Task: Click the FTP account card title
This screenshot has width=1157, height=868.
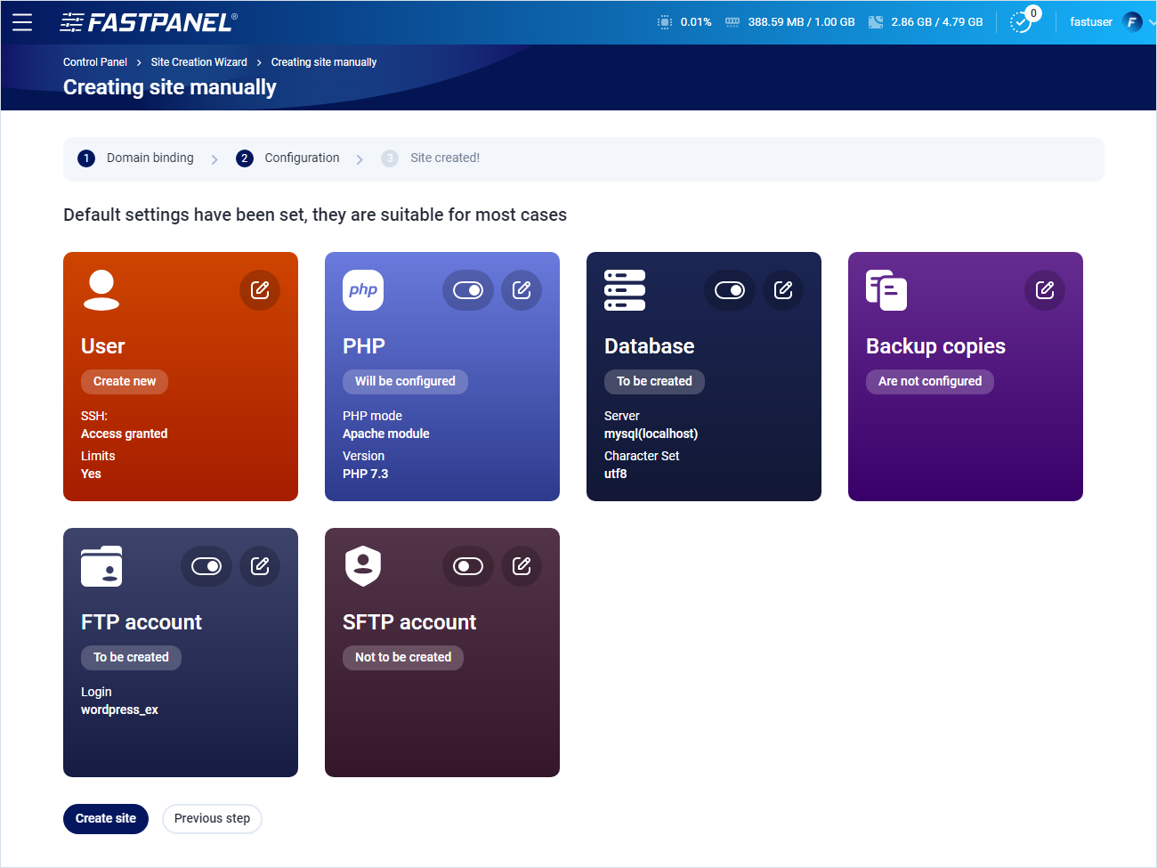Action: pos(142,622)
